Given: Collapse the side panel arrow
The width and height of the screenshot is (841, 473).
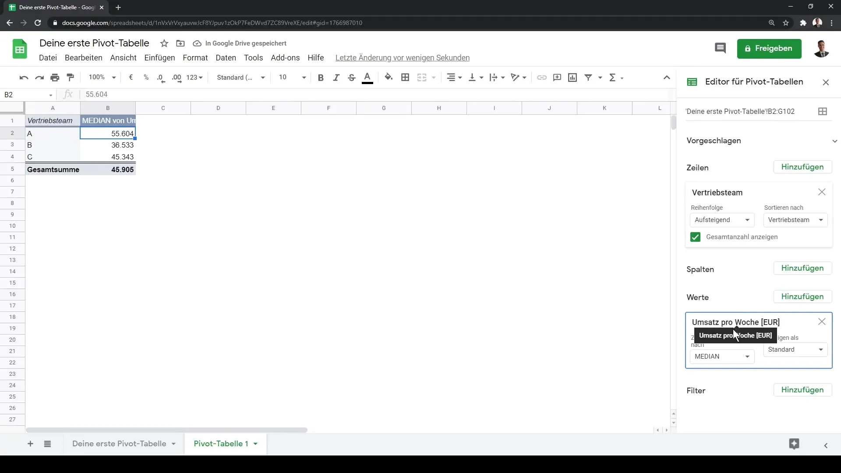Looking at the screenshot, I should 826,445.
